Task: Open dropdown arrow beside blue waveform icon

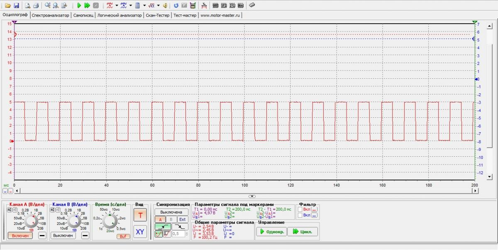Action: click(130, 6)
